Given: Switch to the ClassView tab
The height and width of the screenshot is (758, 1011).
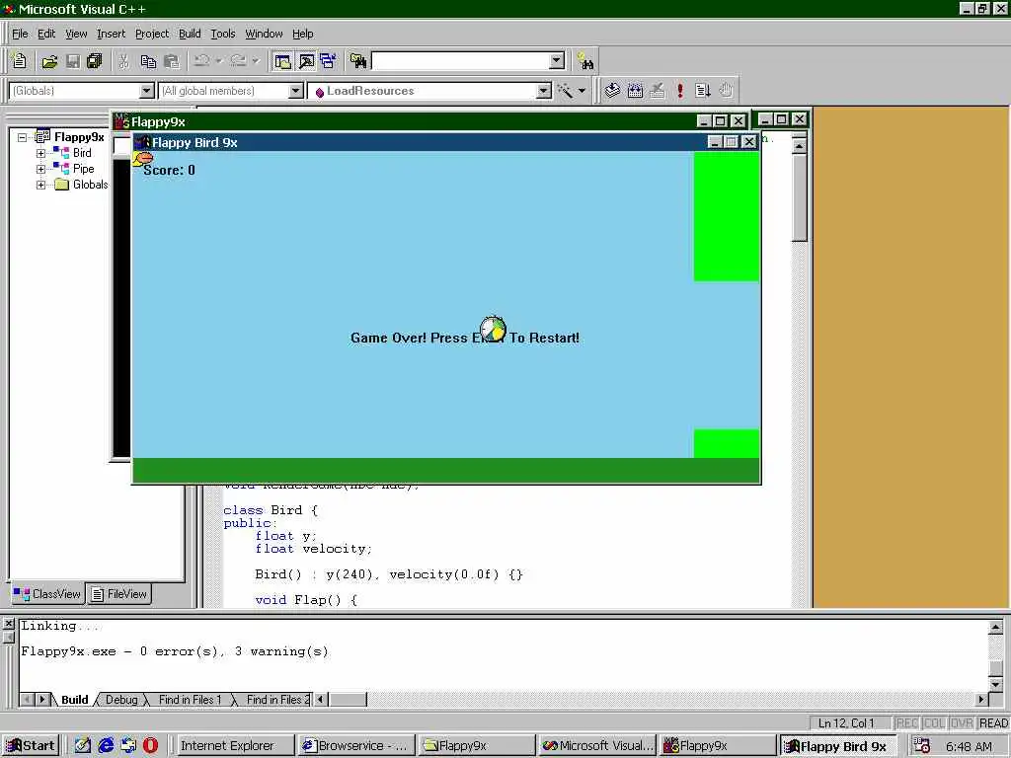Looking at the screenshot, I should (47, 593).
